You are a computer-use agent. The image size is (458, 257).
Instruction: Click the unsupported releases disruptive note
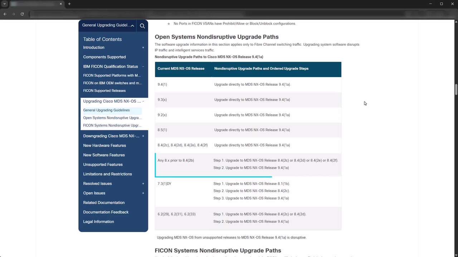(232, 237)
